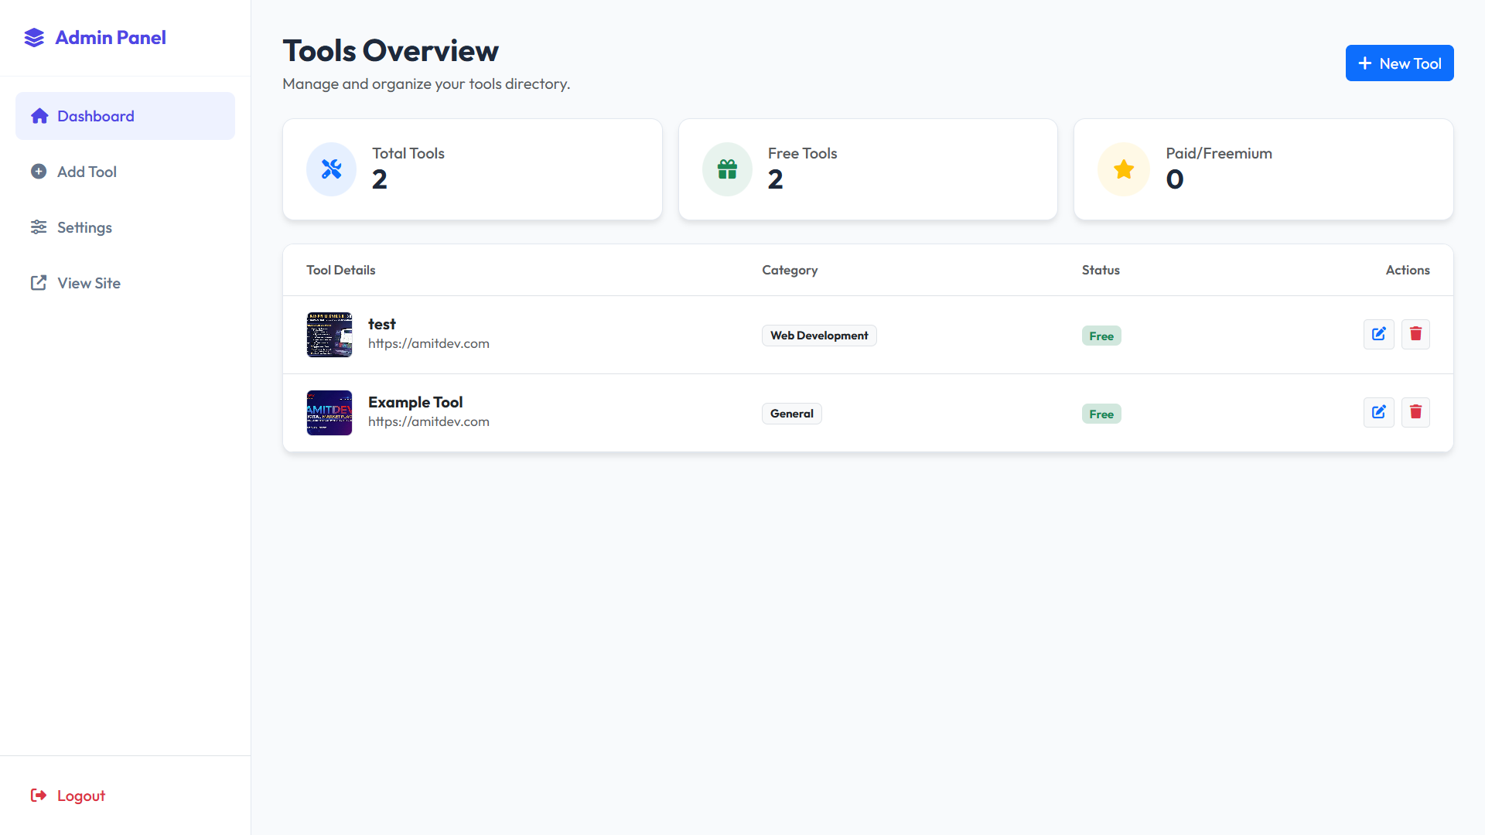Click the test tool thumbnail
This screenshot has height=835, width=1485.
pos(329,335)
